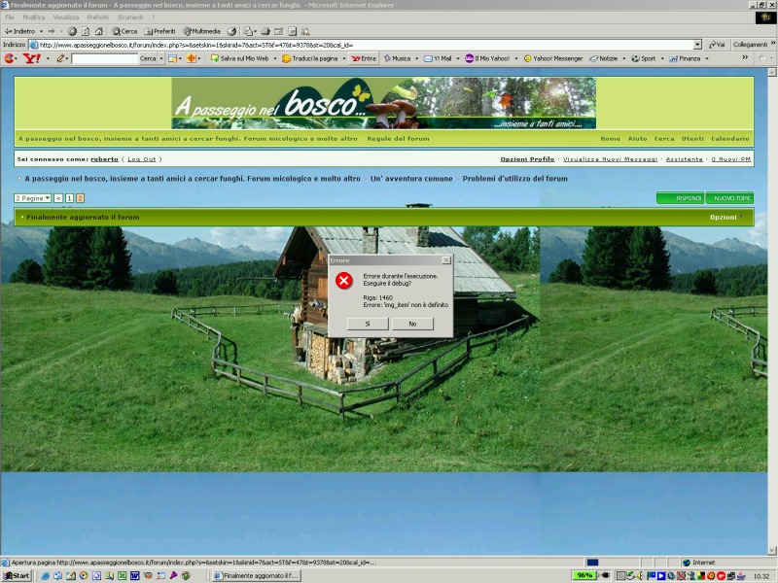
Task: Click 'Sì' in the error dialog
Action: (368, 324)
